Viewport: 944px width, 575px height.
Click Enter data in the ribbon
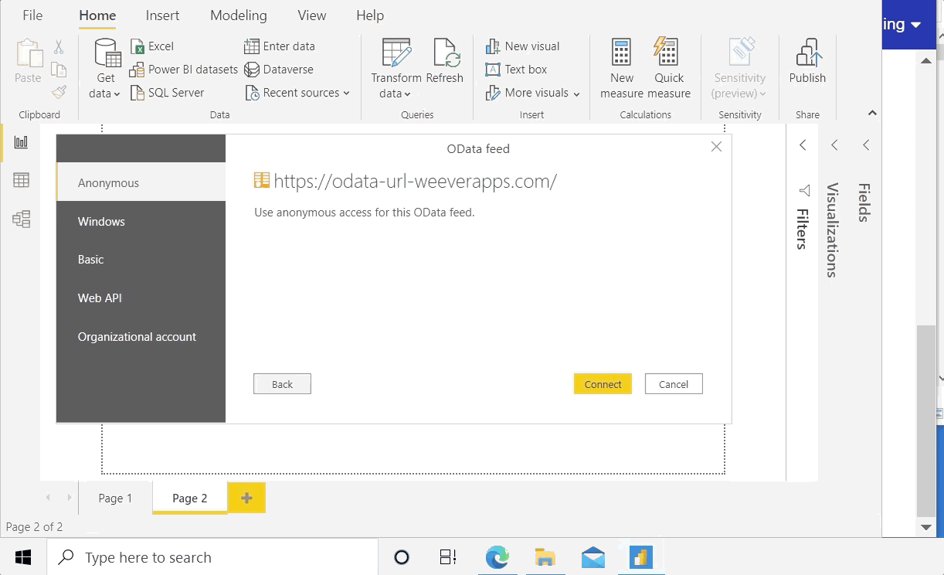click(280, 46)
